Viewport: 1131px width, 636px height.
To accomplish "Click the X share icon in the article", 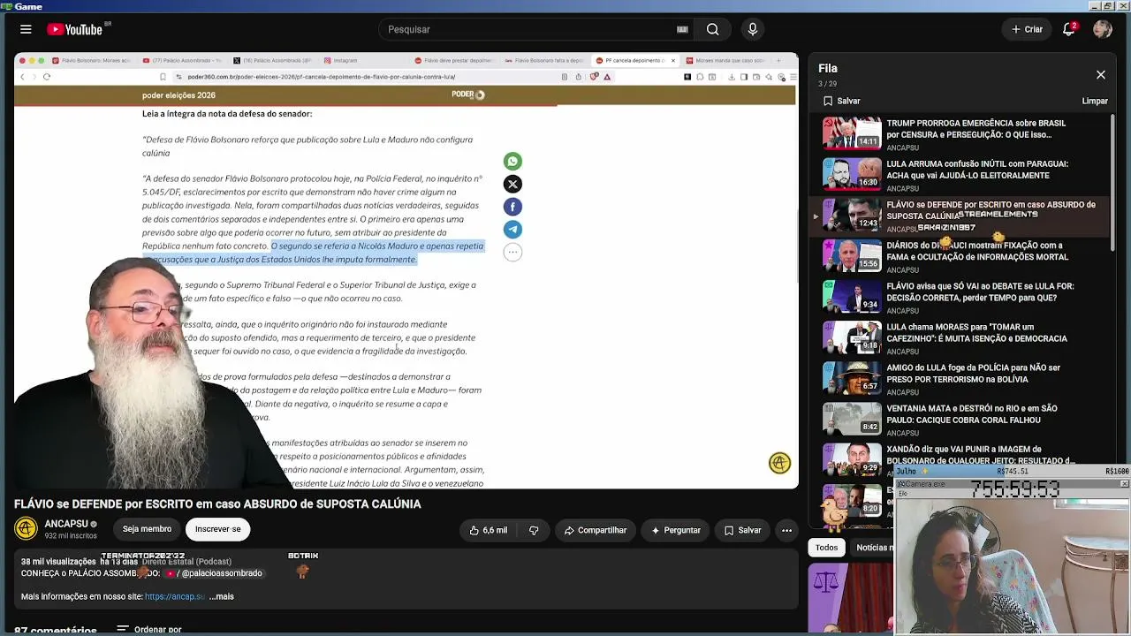I will [512, 184].
